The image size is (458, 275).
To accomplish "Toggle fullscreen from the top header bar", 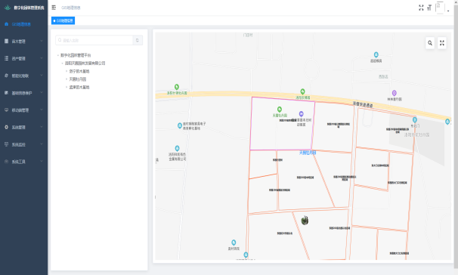I will [421, 8].
